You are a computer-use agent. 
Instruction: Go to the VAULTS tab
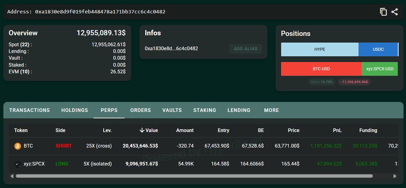click(172, 110)
